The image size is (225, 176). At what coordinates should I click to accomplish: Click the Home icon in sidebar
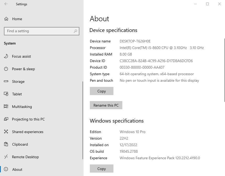(x=6, y=19)
